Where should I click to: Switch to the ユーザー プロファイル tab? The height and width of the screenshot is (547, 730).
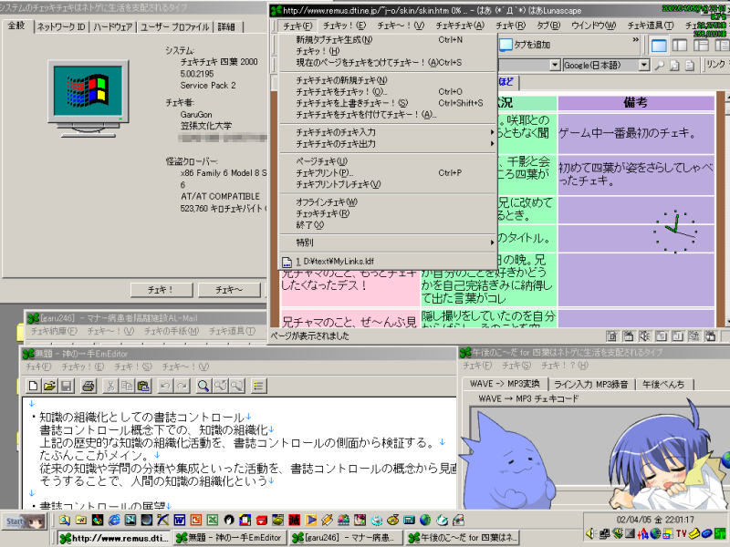click(174, 27)
